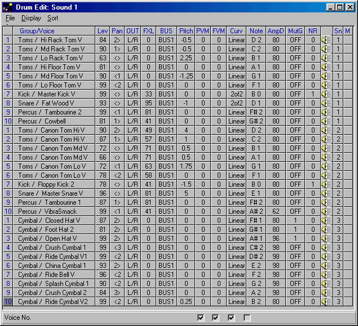Click speaker icon for Fat Wood V snare
Viewport: 358px width, 326px height.
tap(325, 103)
